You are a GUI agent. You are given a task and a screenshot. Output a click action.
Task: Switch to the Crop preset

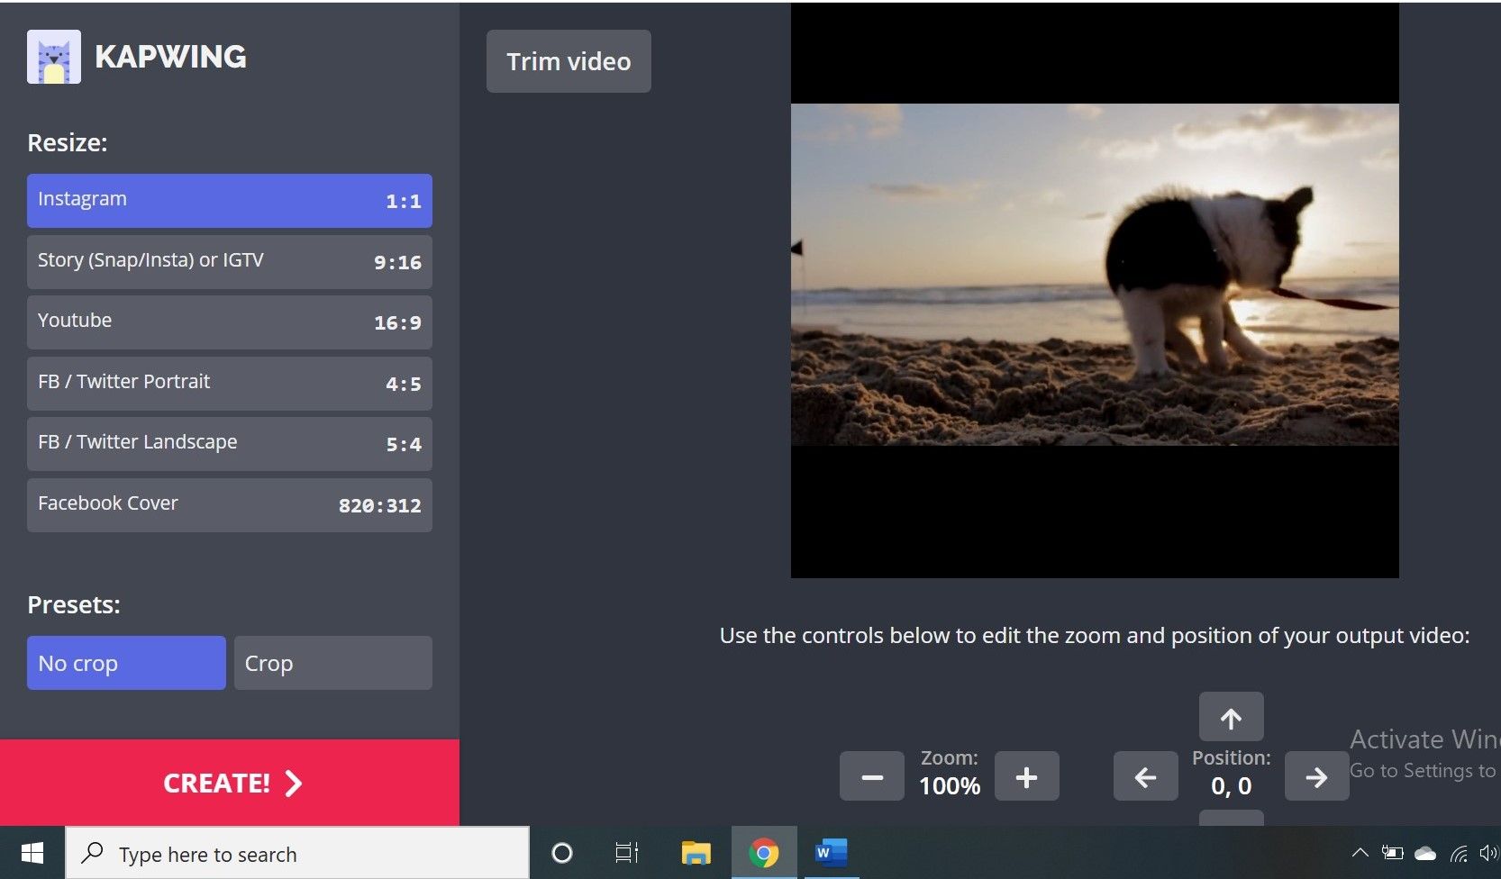(332, 663)
